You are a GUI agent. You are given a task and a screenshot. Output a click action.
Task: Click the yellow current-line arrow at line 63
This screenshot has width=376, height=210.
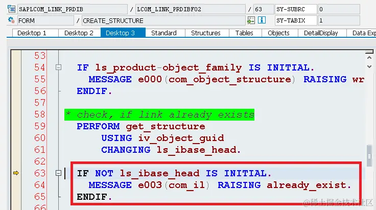16,173
